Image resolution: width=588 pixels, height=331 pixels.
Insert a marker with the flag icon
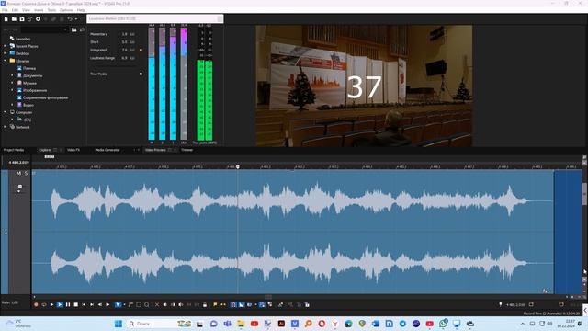coord(215,304)
